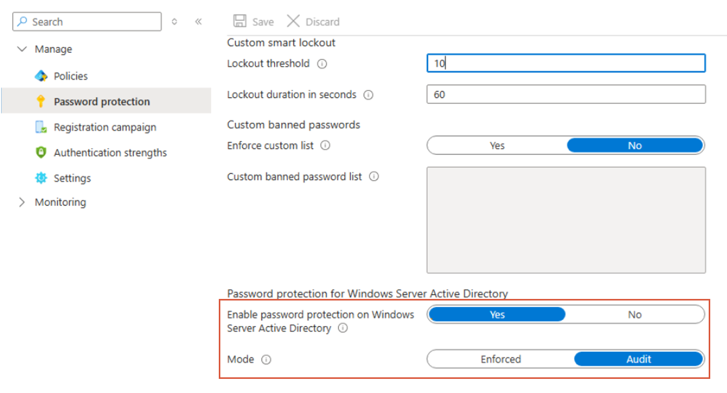
Task: Click the 'Mode' label text
Action: [x=241, y=360]
